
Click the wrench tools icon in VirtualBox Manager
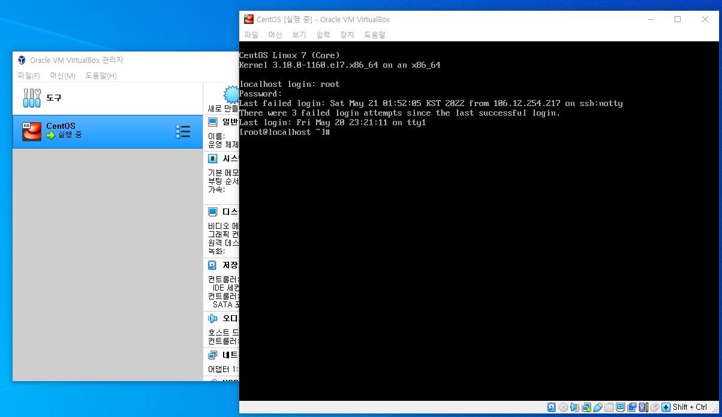(x=32, y=98)
